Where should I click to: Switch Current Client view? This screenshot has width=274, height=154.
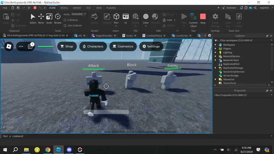pyautogui.click(x=193, y=20)
